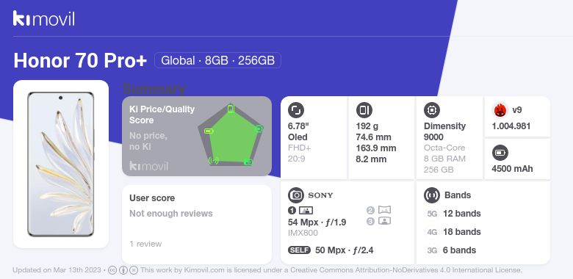This screenshot has height=279, width=573.
Task: Open the Honor 70 Pro+ phone image
Action: coord(61,164)
